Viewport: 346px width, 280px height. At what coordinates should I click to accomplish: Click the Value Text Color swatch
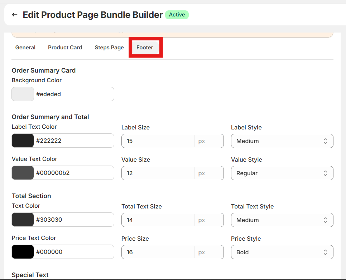23,173
